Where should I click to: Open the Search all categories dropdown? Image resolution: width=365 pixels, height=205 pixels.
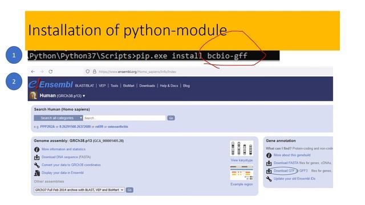tap(58, 118)
